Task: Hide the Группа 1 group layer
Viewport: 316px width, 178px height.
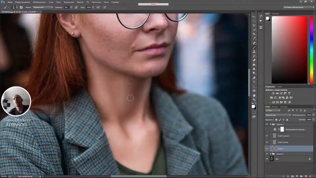Action: (267, 154)
